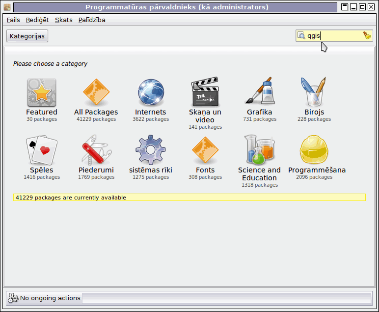Click the window title bar text
This screenshot has height=312, width=379.
[x=177, y=7]
